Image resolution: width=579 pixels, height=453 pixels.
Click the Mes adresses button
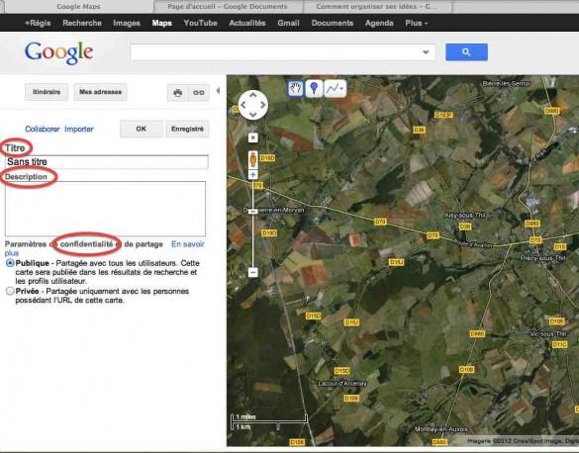click(x=100, y=92)
